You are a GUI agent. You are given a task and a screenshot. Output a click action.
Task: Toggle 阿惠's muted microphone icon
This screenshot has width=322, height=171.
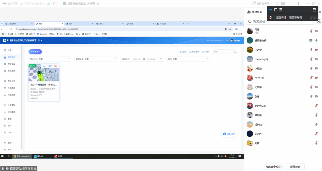[x=311, y=31]
